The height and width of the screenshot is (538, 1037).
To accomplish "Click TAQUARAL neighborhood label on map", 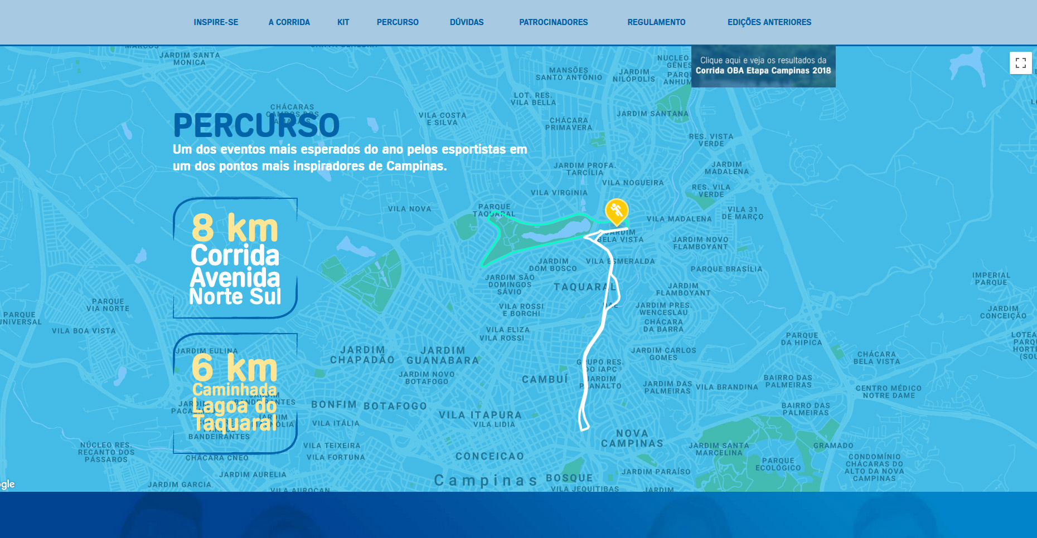I will (585, 287).
